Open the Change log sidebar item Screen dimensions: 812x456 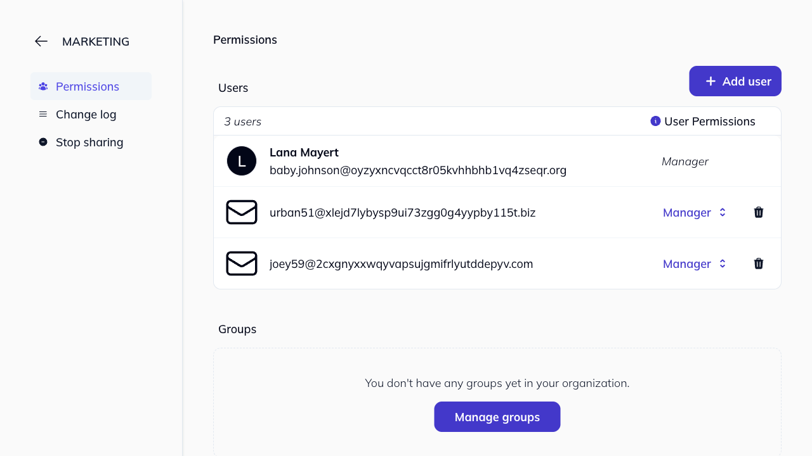86,114
